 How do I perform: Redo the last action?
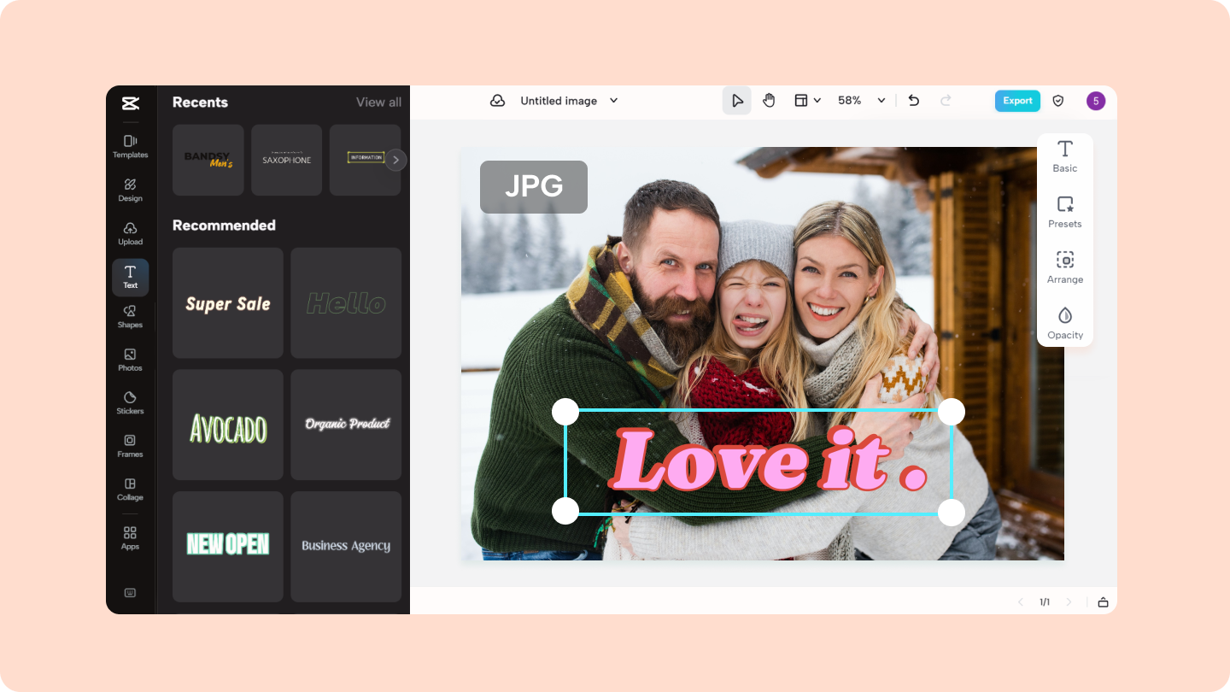coord(946,101)
